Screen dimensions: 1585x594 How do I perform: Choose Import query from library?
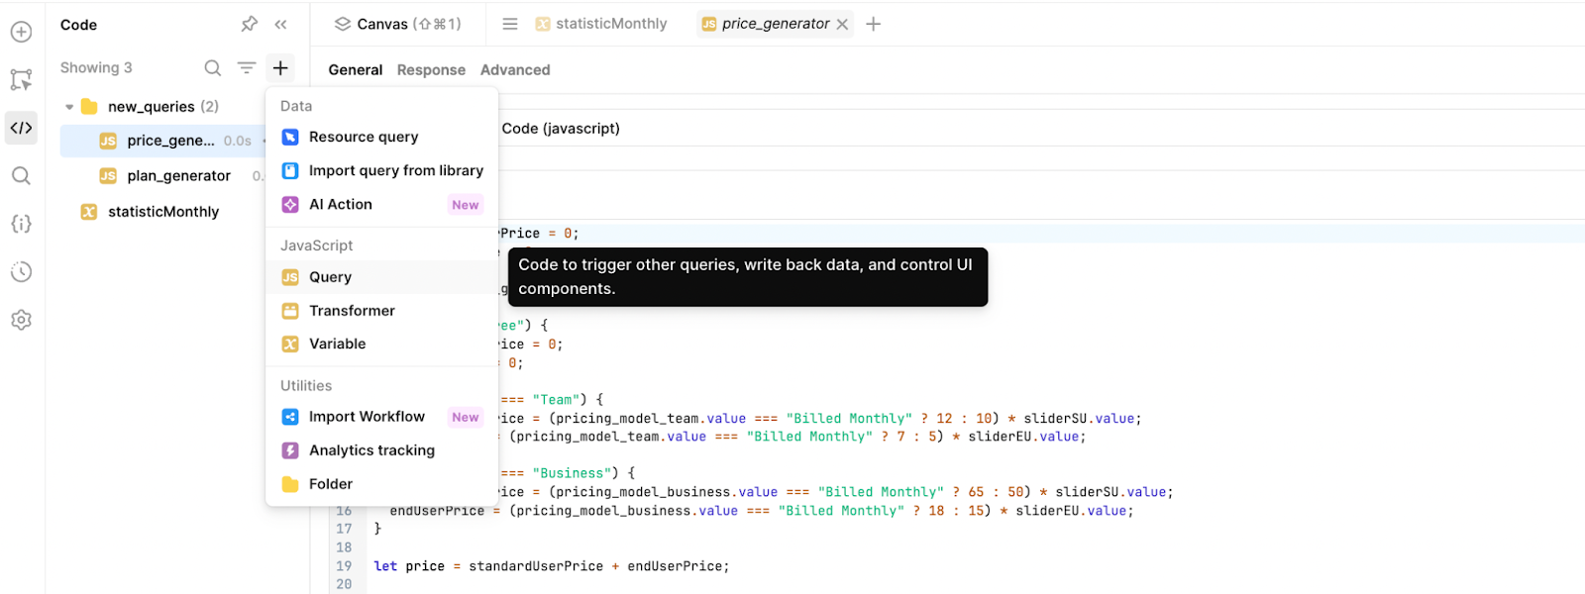(x=381, y=170)
